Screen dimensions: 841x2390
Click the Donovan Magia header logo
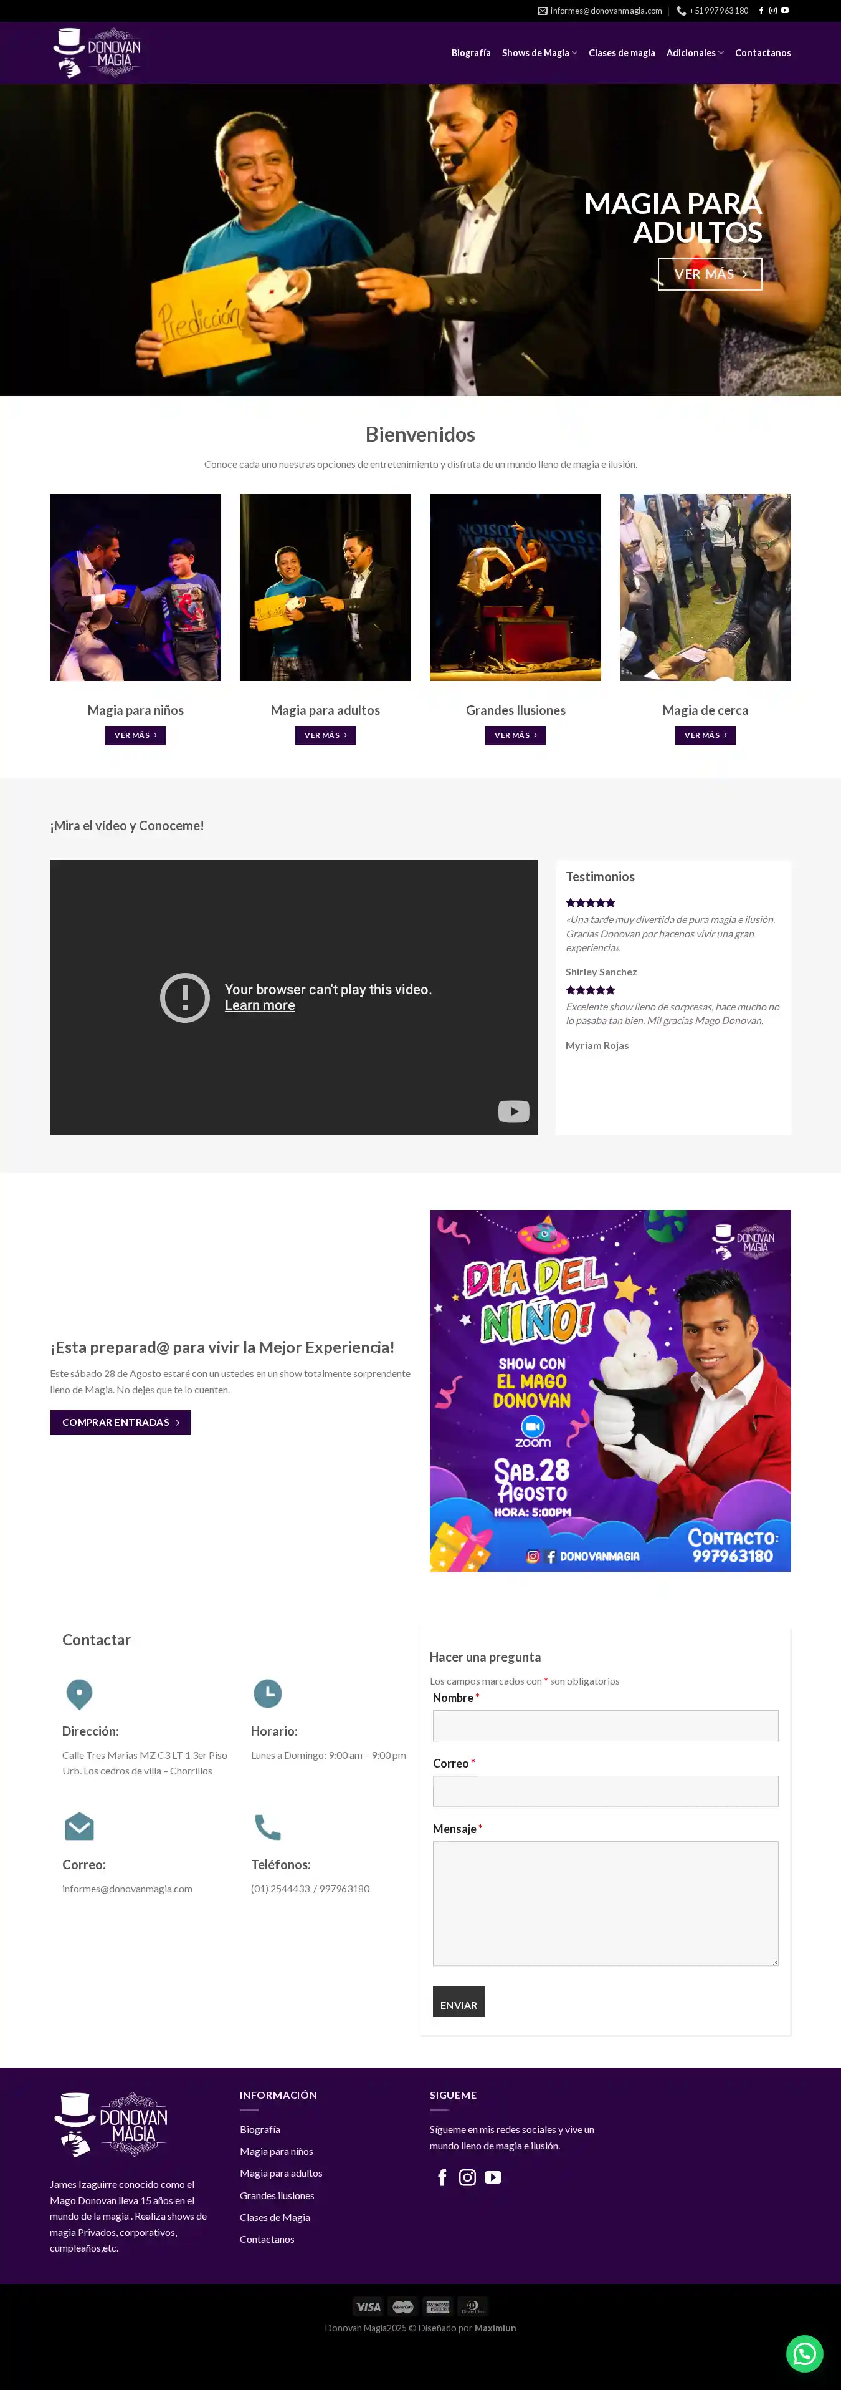(x=97, y=53)
